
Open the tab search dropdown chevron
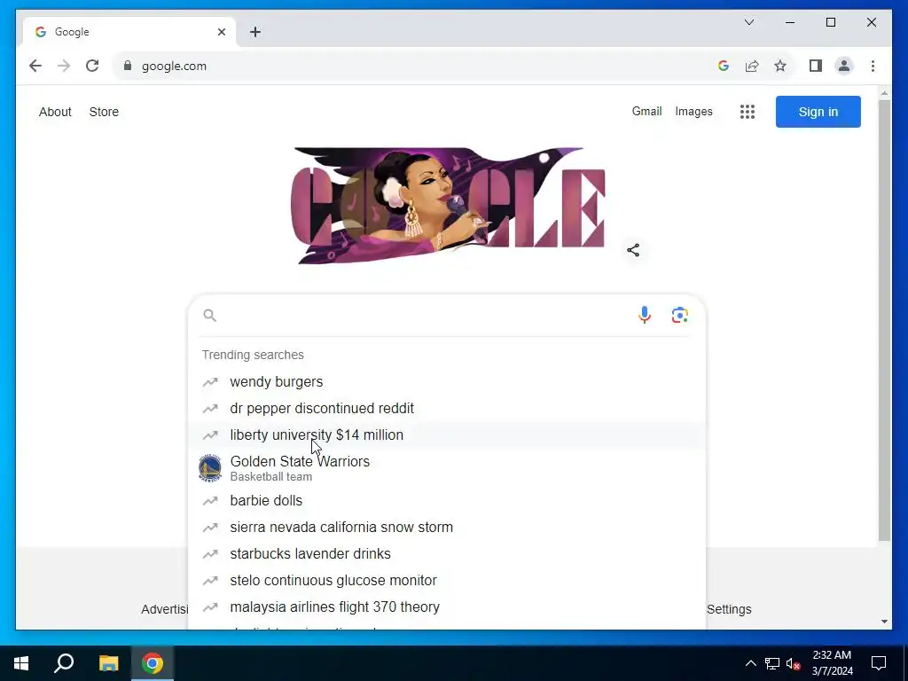(749, 22)
